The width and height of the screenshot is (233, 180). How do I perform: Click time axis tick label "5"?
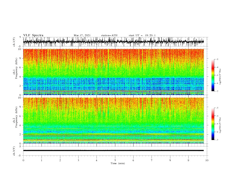(x=115, y=160)
